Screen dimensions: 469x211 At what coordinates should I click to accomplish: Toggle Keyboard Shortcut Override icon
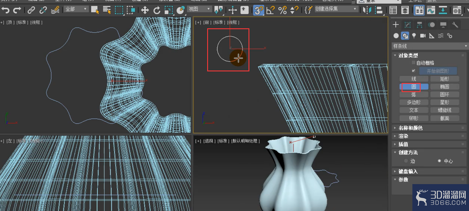tap(244, 10)
